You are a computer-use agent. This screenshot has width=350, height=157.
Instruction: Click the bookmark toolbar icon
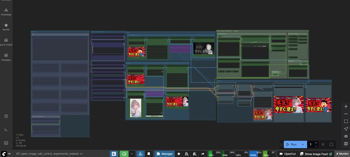tap(149, 154)
